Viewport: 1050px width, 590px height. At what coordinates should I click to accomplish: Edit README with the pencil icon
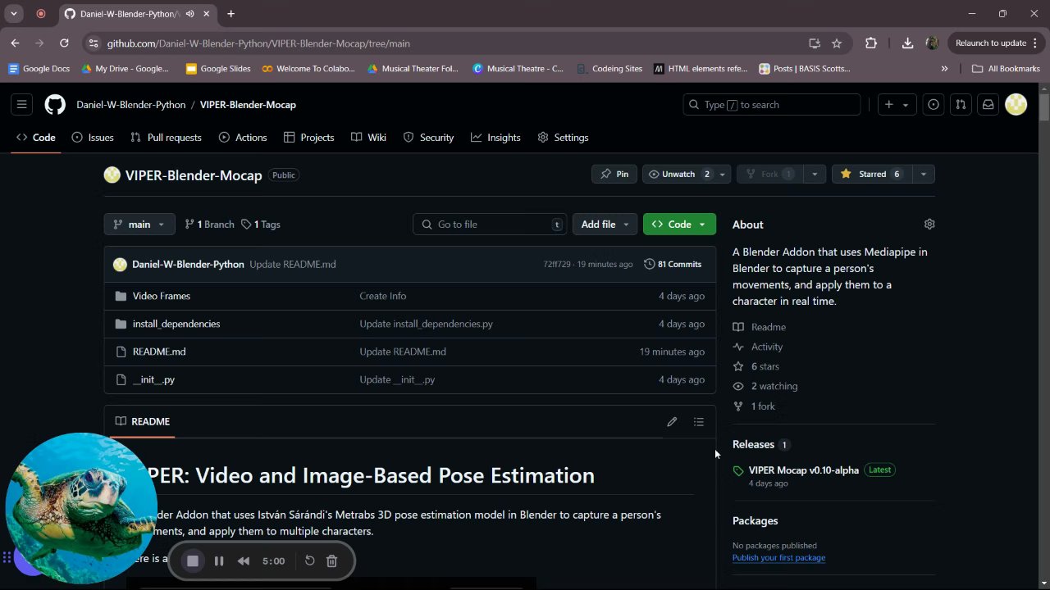[672, 422]
